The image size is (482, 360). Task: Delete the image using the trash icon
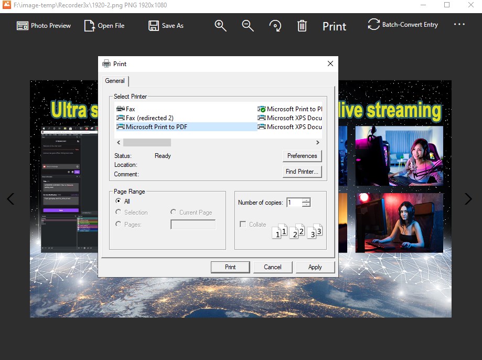302,26
